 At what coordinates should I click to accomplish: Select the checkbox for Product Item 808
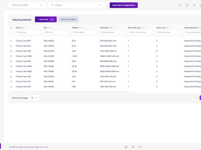click(11, 61)
